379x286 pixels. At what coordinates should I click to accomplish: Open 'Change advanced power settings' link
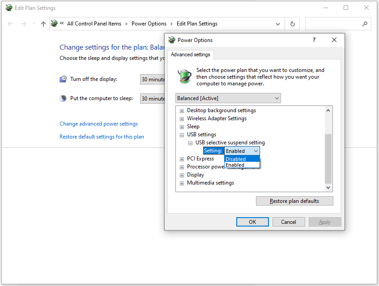click(98, 123)
